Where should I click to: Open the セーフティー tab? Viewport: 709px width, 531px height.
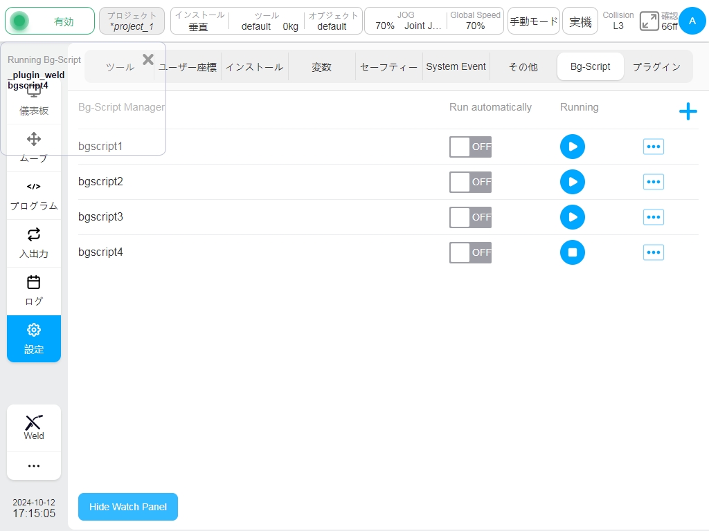[389, 67]
